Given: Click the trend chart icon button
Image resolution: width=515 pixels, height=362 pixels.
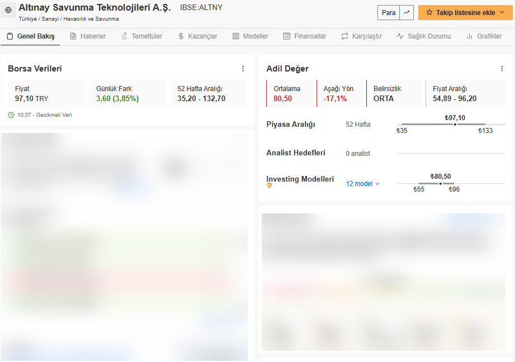Looking at the screenshot, I should coord(407,12).
